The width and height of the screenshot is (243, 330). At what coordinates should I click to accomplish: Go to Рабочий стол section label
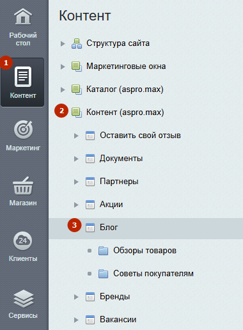coord(23,39)
